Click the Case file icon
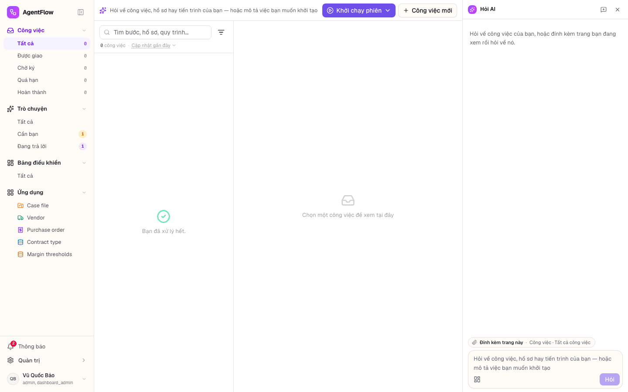Screen dimensions: 628x392 (20, 206)
